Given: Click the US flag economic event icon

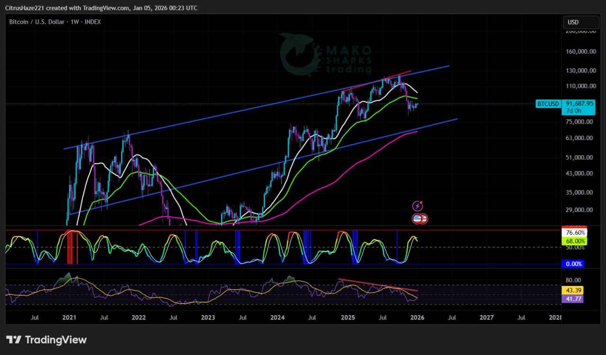Looking at the screenshot, I should [x=417, y=219].
